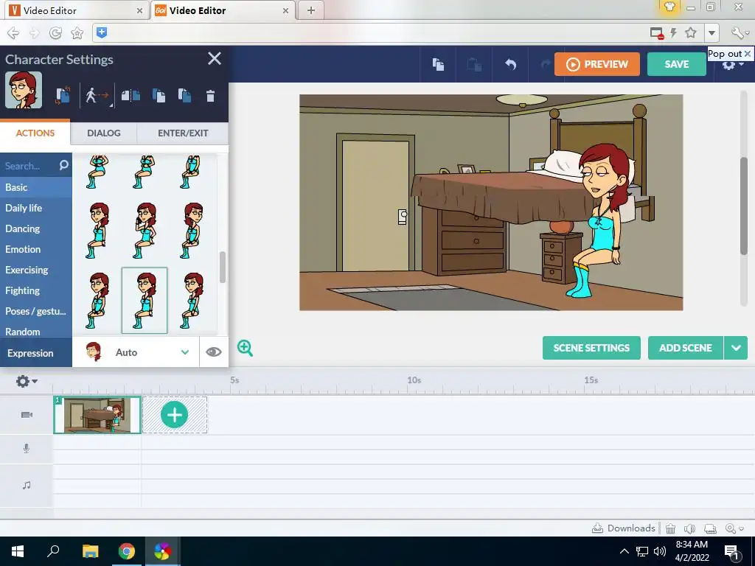The image size is (755, 566).
Task: Open the browser wrench settings menu
Action: coord(739,32)
